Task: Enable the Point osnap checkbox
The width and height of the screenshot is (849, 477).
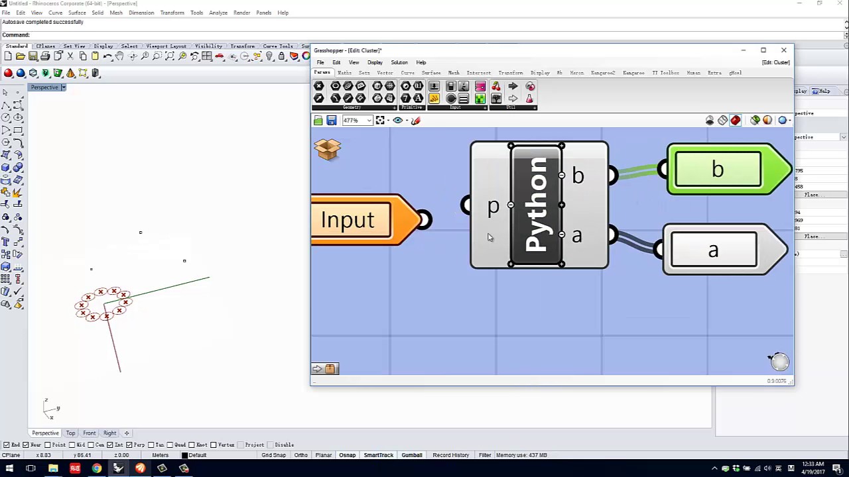Action: tap(48, 445)
